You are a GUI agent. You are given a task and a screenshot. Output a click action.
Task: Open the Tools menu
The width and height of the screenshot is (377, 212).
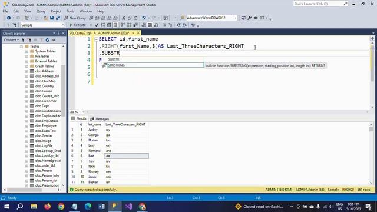click(x=71, y=11)
